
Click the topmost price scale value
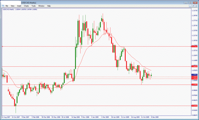[x=195, y=11]
